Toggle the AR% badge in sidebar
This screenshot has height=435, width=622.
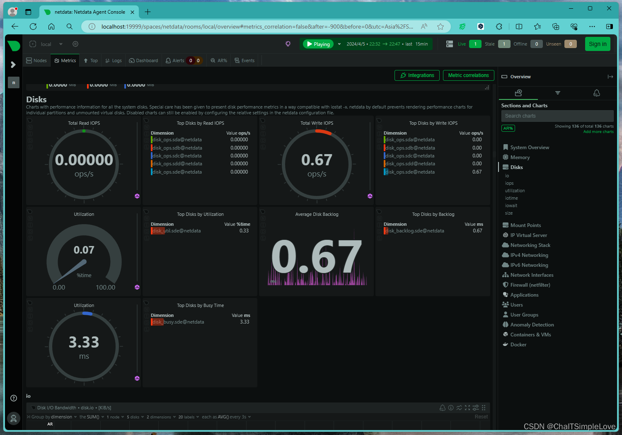(x=508, y=128)
